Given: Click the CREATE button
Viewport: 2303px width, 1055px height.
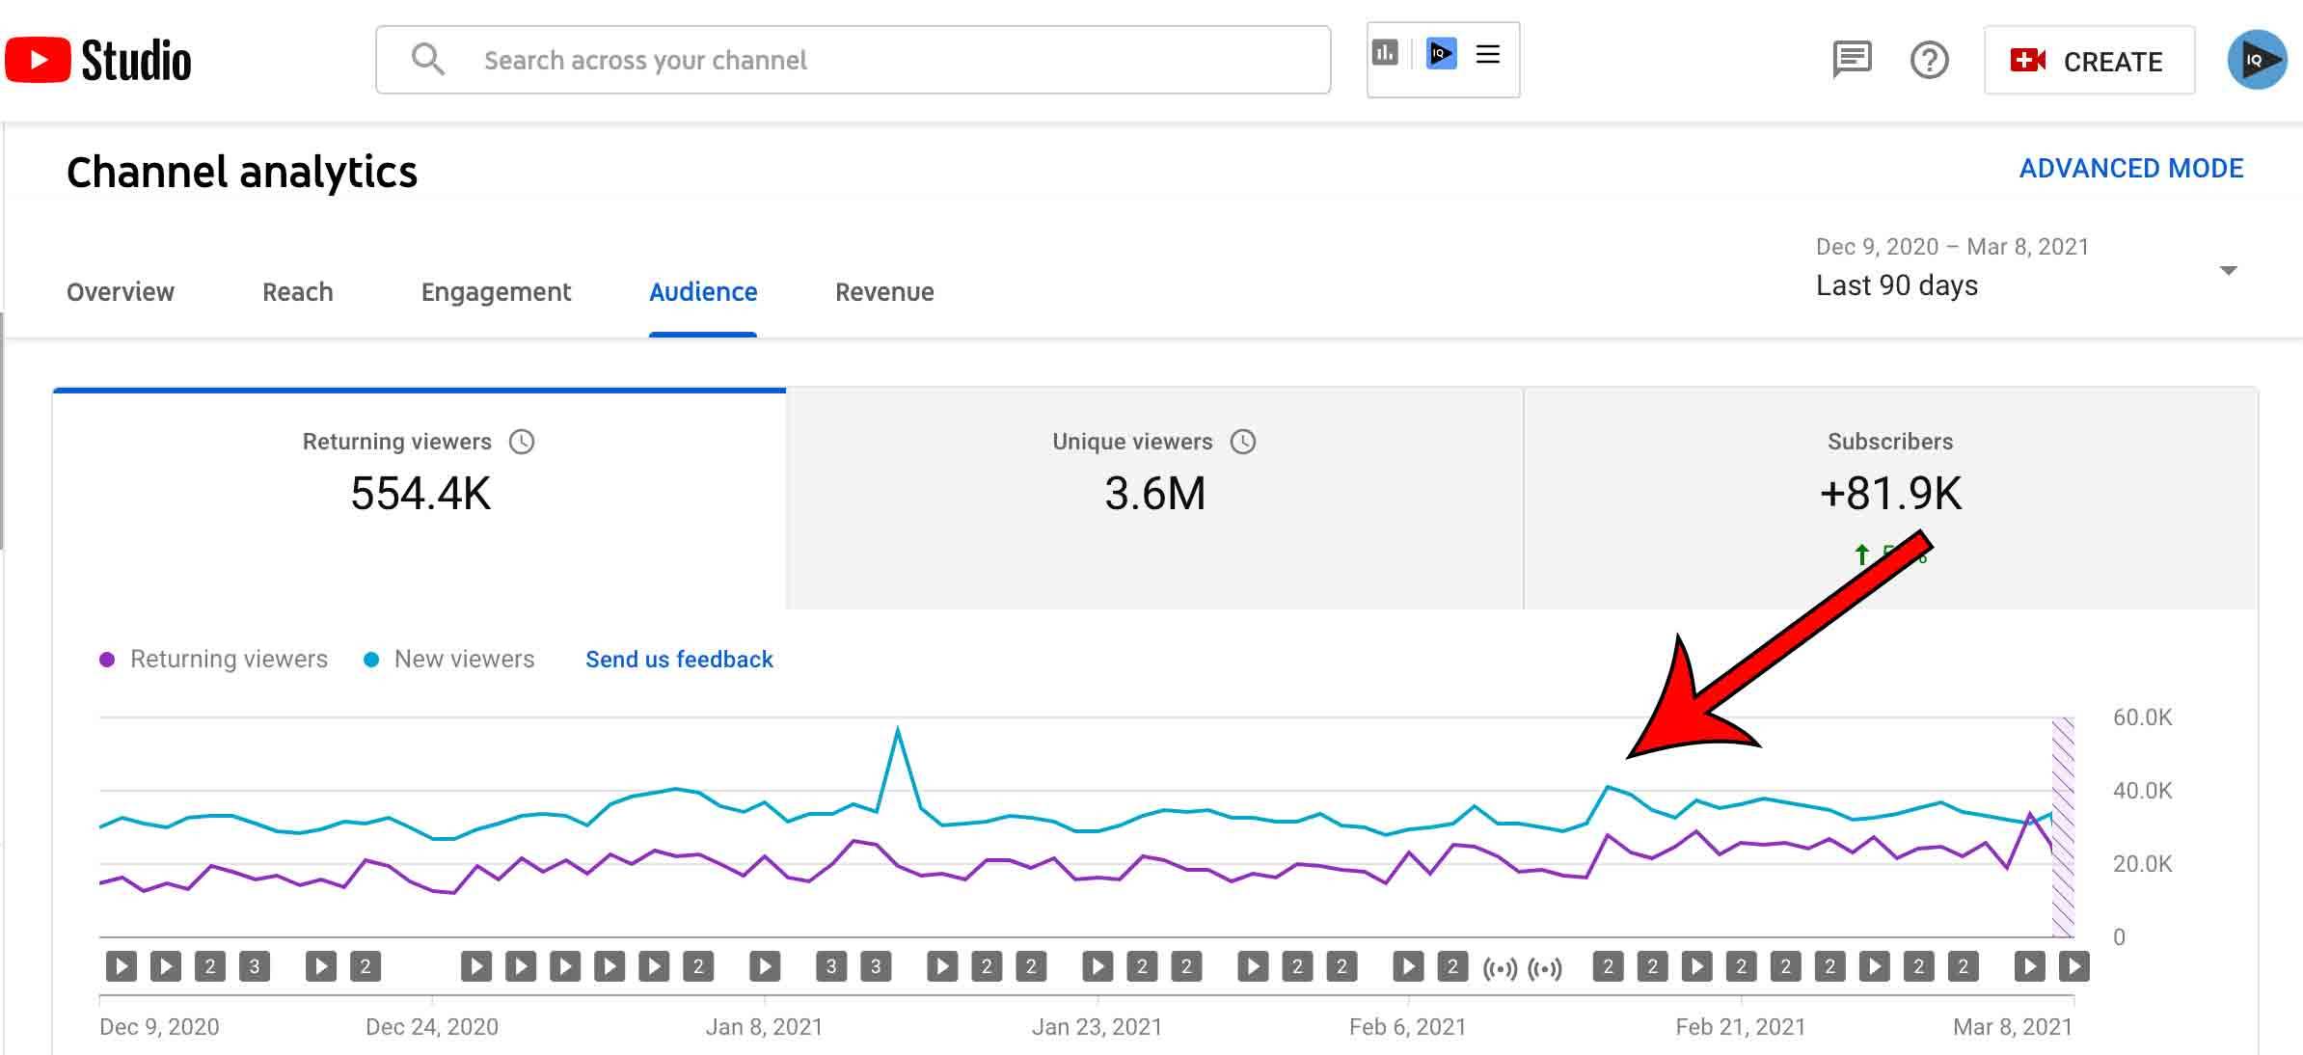Looking at the screenshot, I should 2089,61.
